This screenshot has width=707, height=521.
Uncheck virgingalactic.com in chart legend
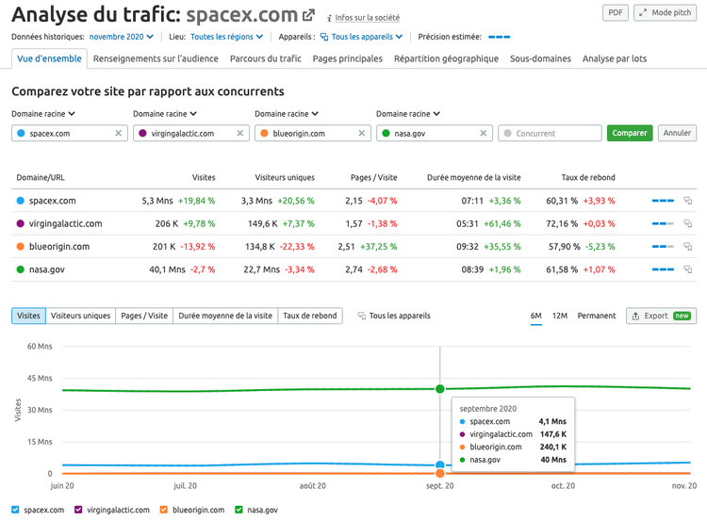[78, 510]
